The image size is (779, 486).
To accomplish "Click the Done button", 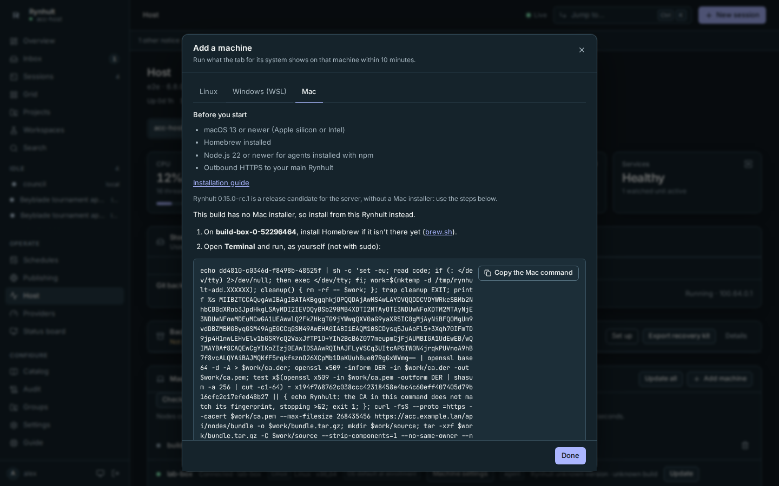I will (x=570, y=456).
